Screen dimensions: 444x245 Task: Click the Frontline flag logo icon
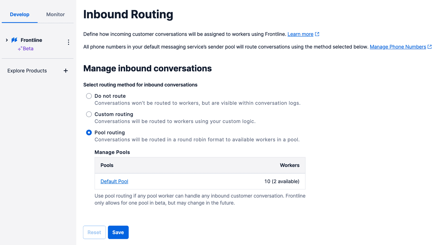(14, 40)
